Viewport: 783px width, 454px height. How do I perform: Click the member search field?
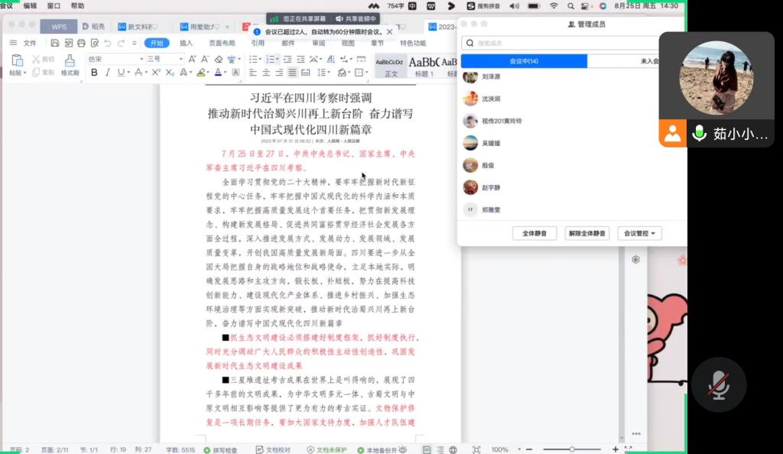point(560,43)
